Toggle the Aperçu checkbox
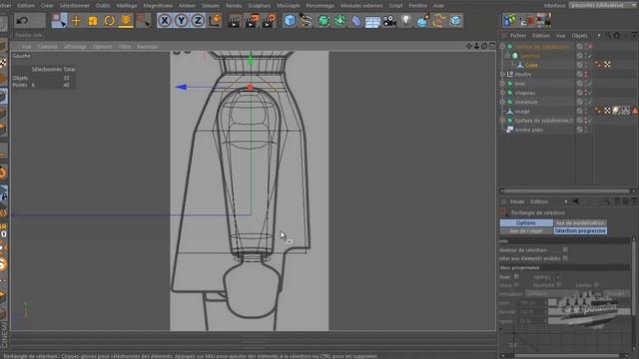The height and width of the screenshot is (359, 639). (558, 277)
